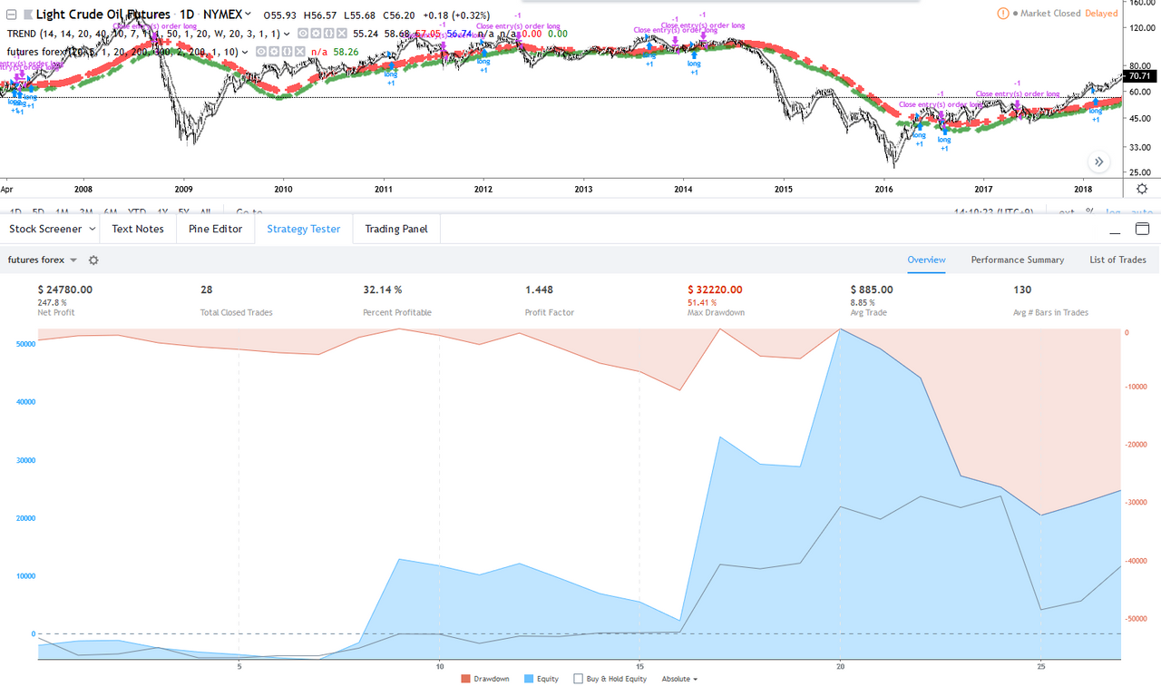Image resolution: width=1161 pixels, height=687 pixels.
Task: Open the futures forex strategy selector dropdown
Action: pos(43,260)
